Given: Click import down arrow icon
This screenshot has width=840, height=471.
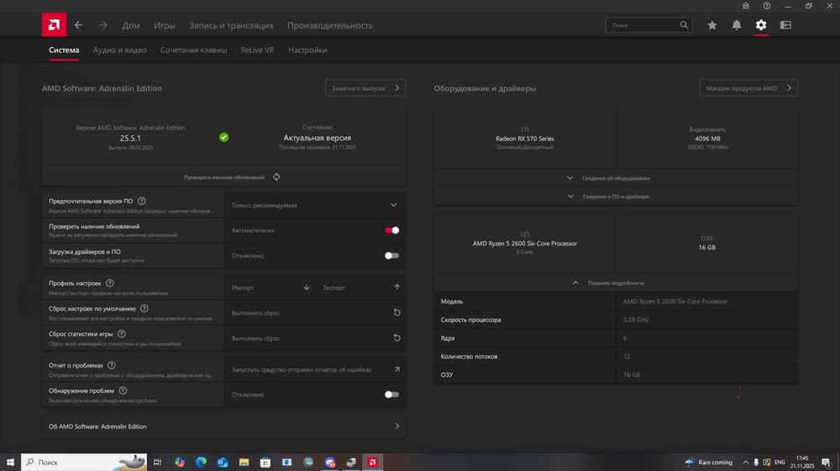Looking at the screenshot, I should click(x=307, y=287).
